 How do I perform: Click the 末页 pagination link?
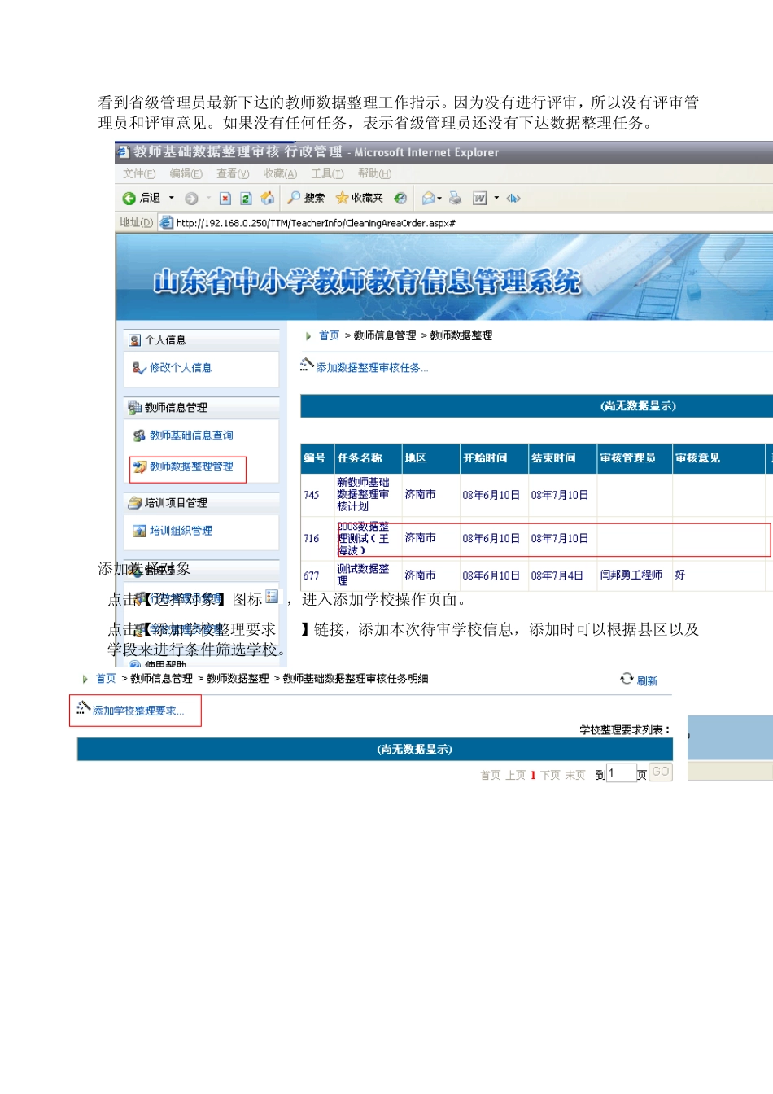[x=575, y=775]
